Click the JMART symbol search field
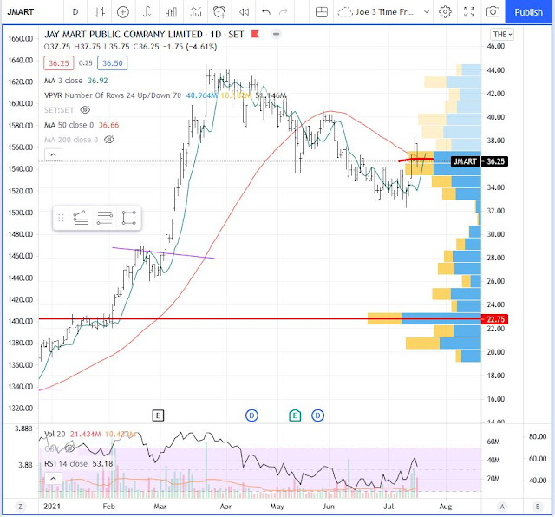Image resolution: width=555 pixels, height=517 pixels. (x=32, y=12)
